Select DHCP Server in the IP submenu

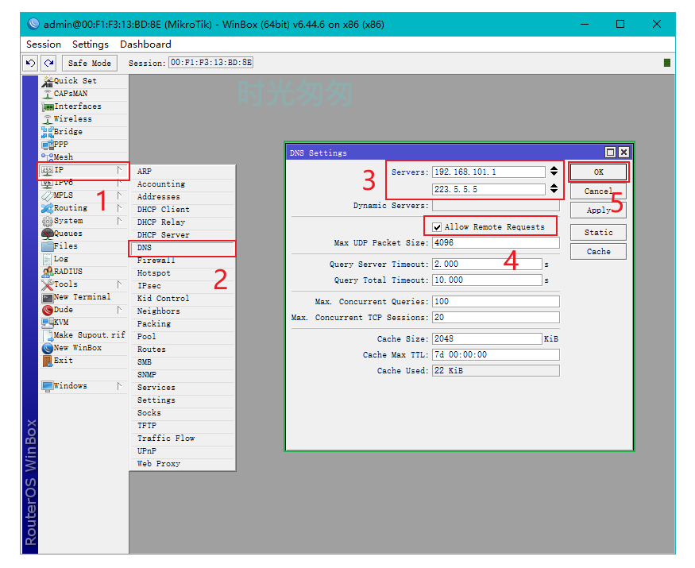[183, 235]
